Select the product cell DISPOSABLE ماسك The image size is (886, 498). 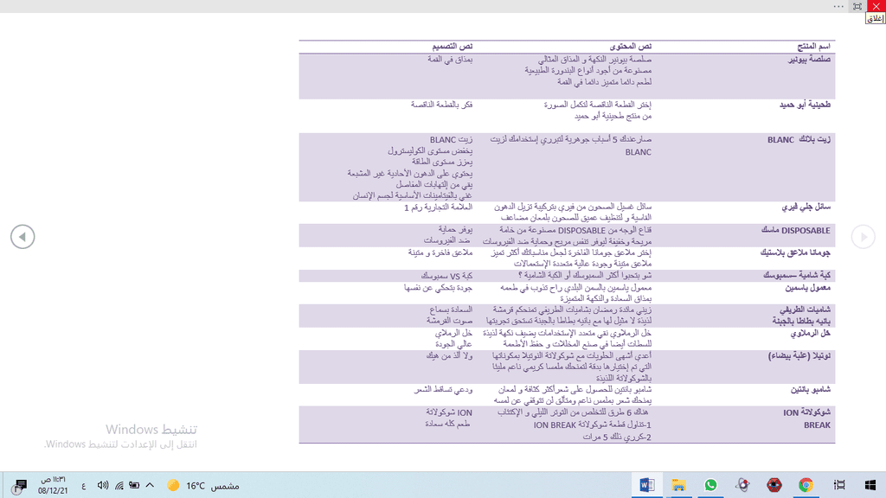pyautogui.click(x=796, y=230)
